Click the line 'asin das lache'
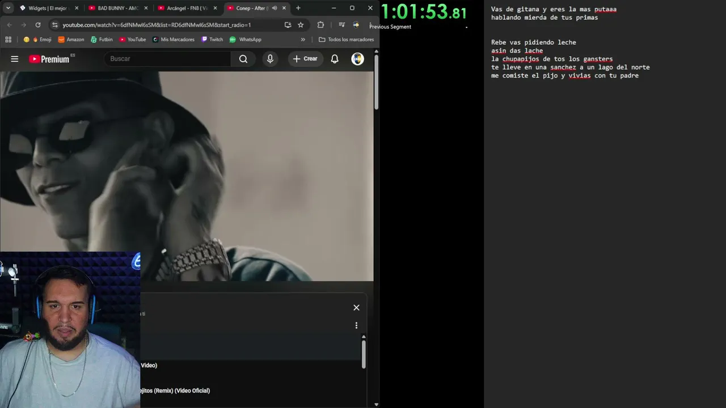 517,51
